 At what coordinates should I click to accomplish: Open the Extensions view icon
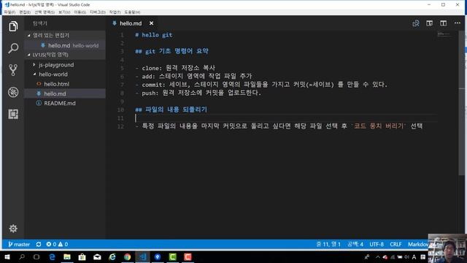tap(13, 114)
